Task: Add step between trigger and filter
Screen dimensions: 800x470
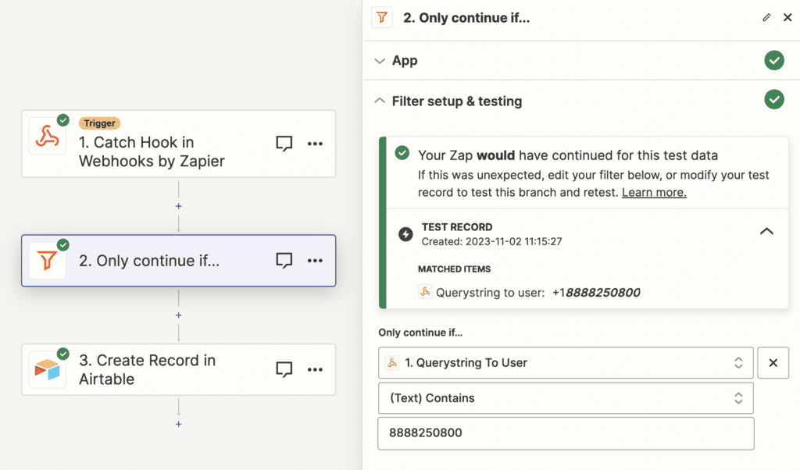Action: coord(179,206)
